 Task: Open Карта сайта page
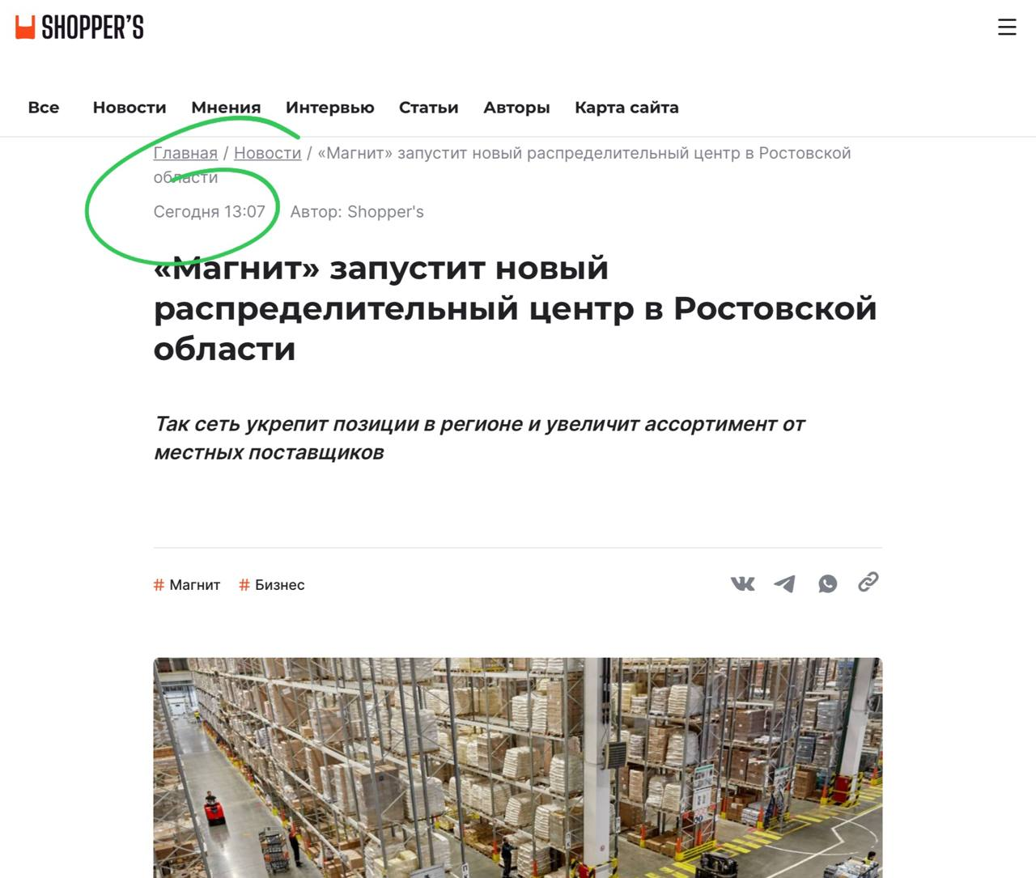pyautogui.click(x=626, y=108)
